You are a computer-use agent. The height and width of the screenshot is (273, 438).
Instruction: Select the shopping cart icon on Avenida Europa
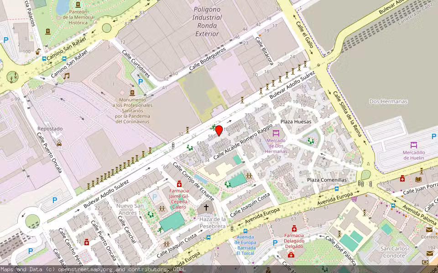(354, 199)
